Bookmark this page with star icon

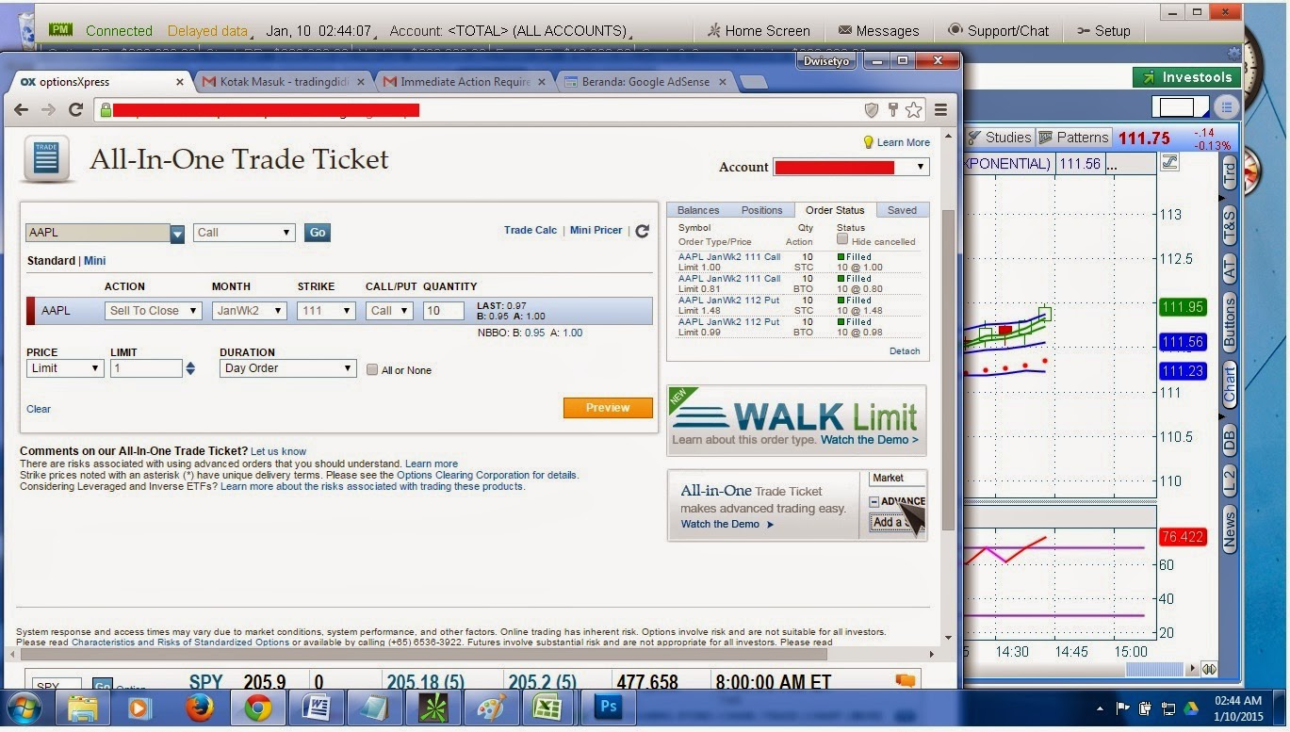[913, 110]
